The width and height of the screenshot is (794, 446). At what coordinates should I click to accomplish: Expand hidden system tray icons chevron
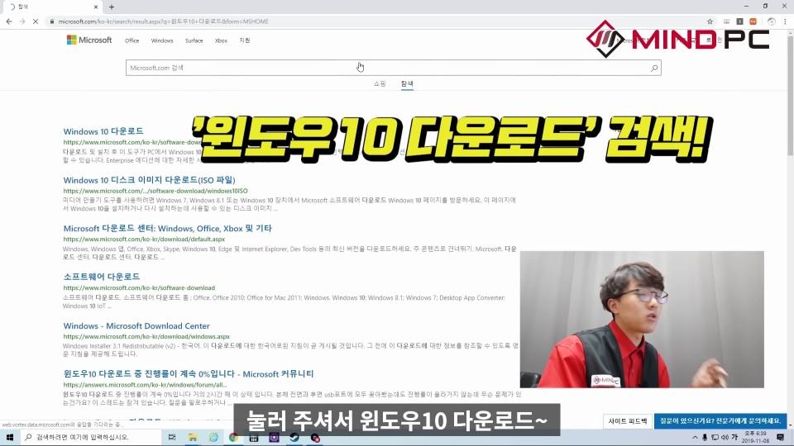pos(695,438)
